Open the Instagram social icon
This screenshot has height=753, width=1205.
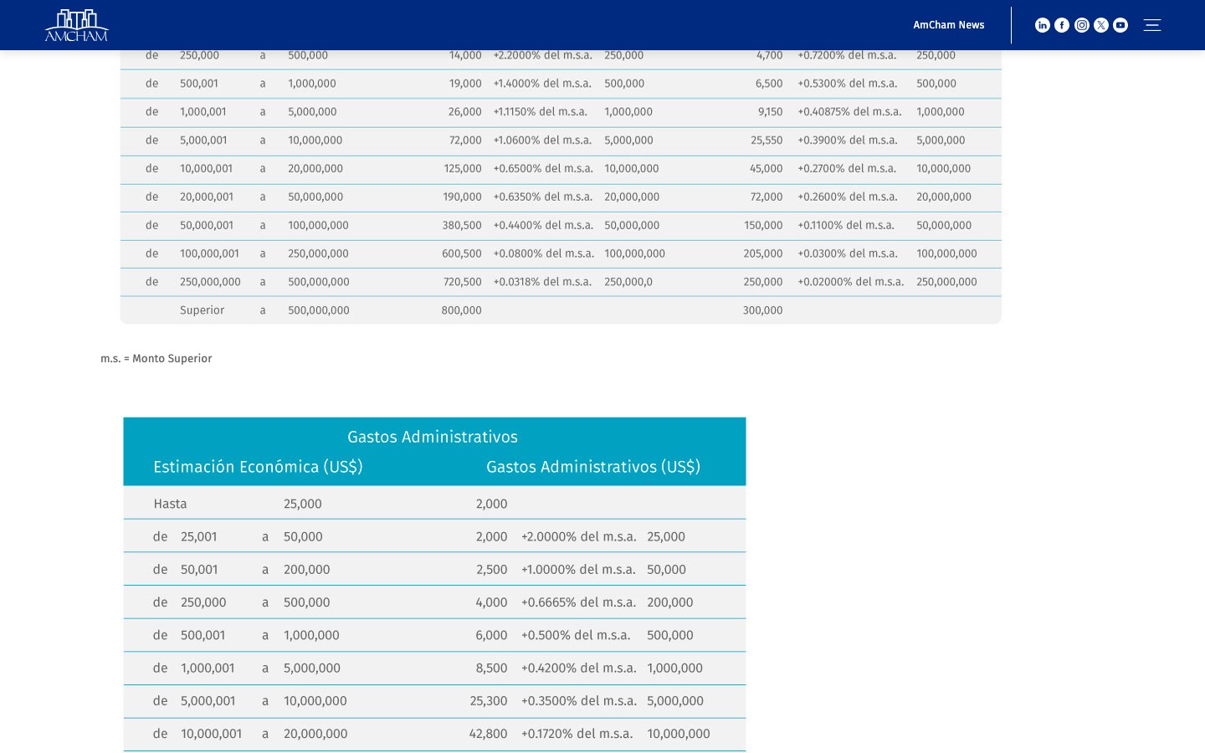[x=1082, y=25]
